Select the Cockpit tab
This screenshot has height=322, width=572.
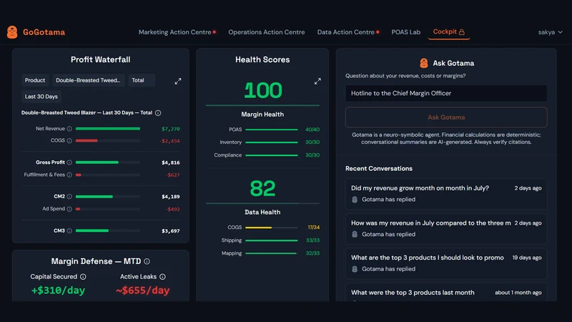coord(449,32)
